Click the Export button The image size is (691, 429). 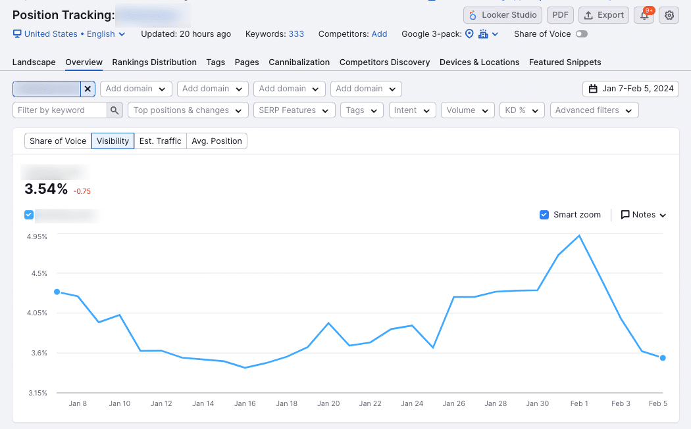coord(603,15)
